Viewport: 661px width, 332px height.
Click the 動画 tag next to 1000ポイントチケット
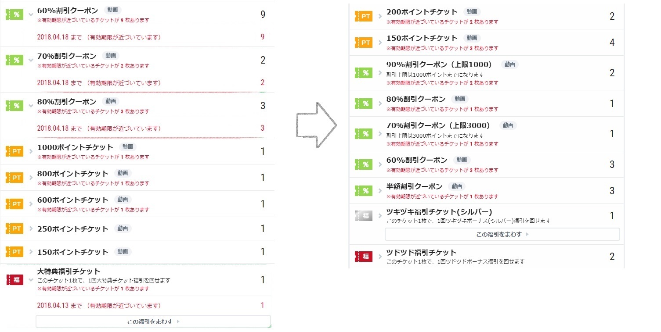pyautogui.click(x=128, y=147)
